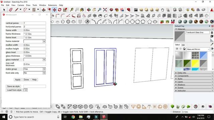The width and height of the screenshot is (214, 120).
Task: Go to the In Model home icon
Action: 184,49
